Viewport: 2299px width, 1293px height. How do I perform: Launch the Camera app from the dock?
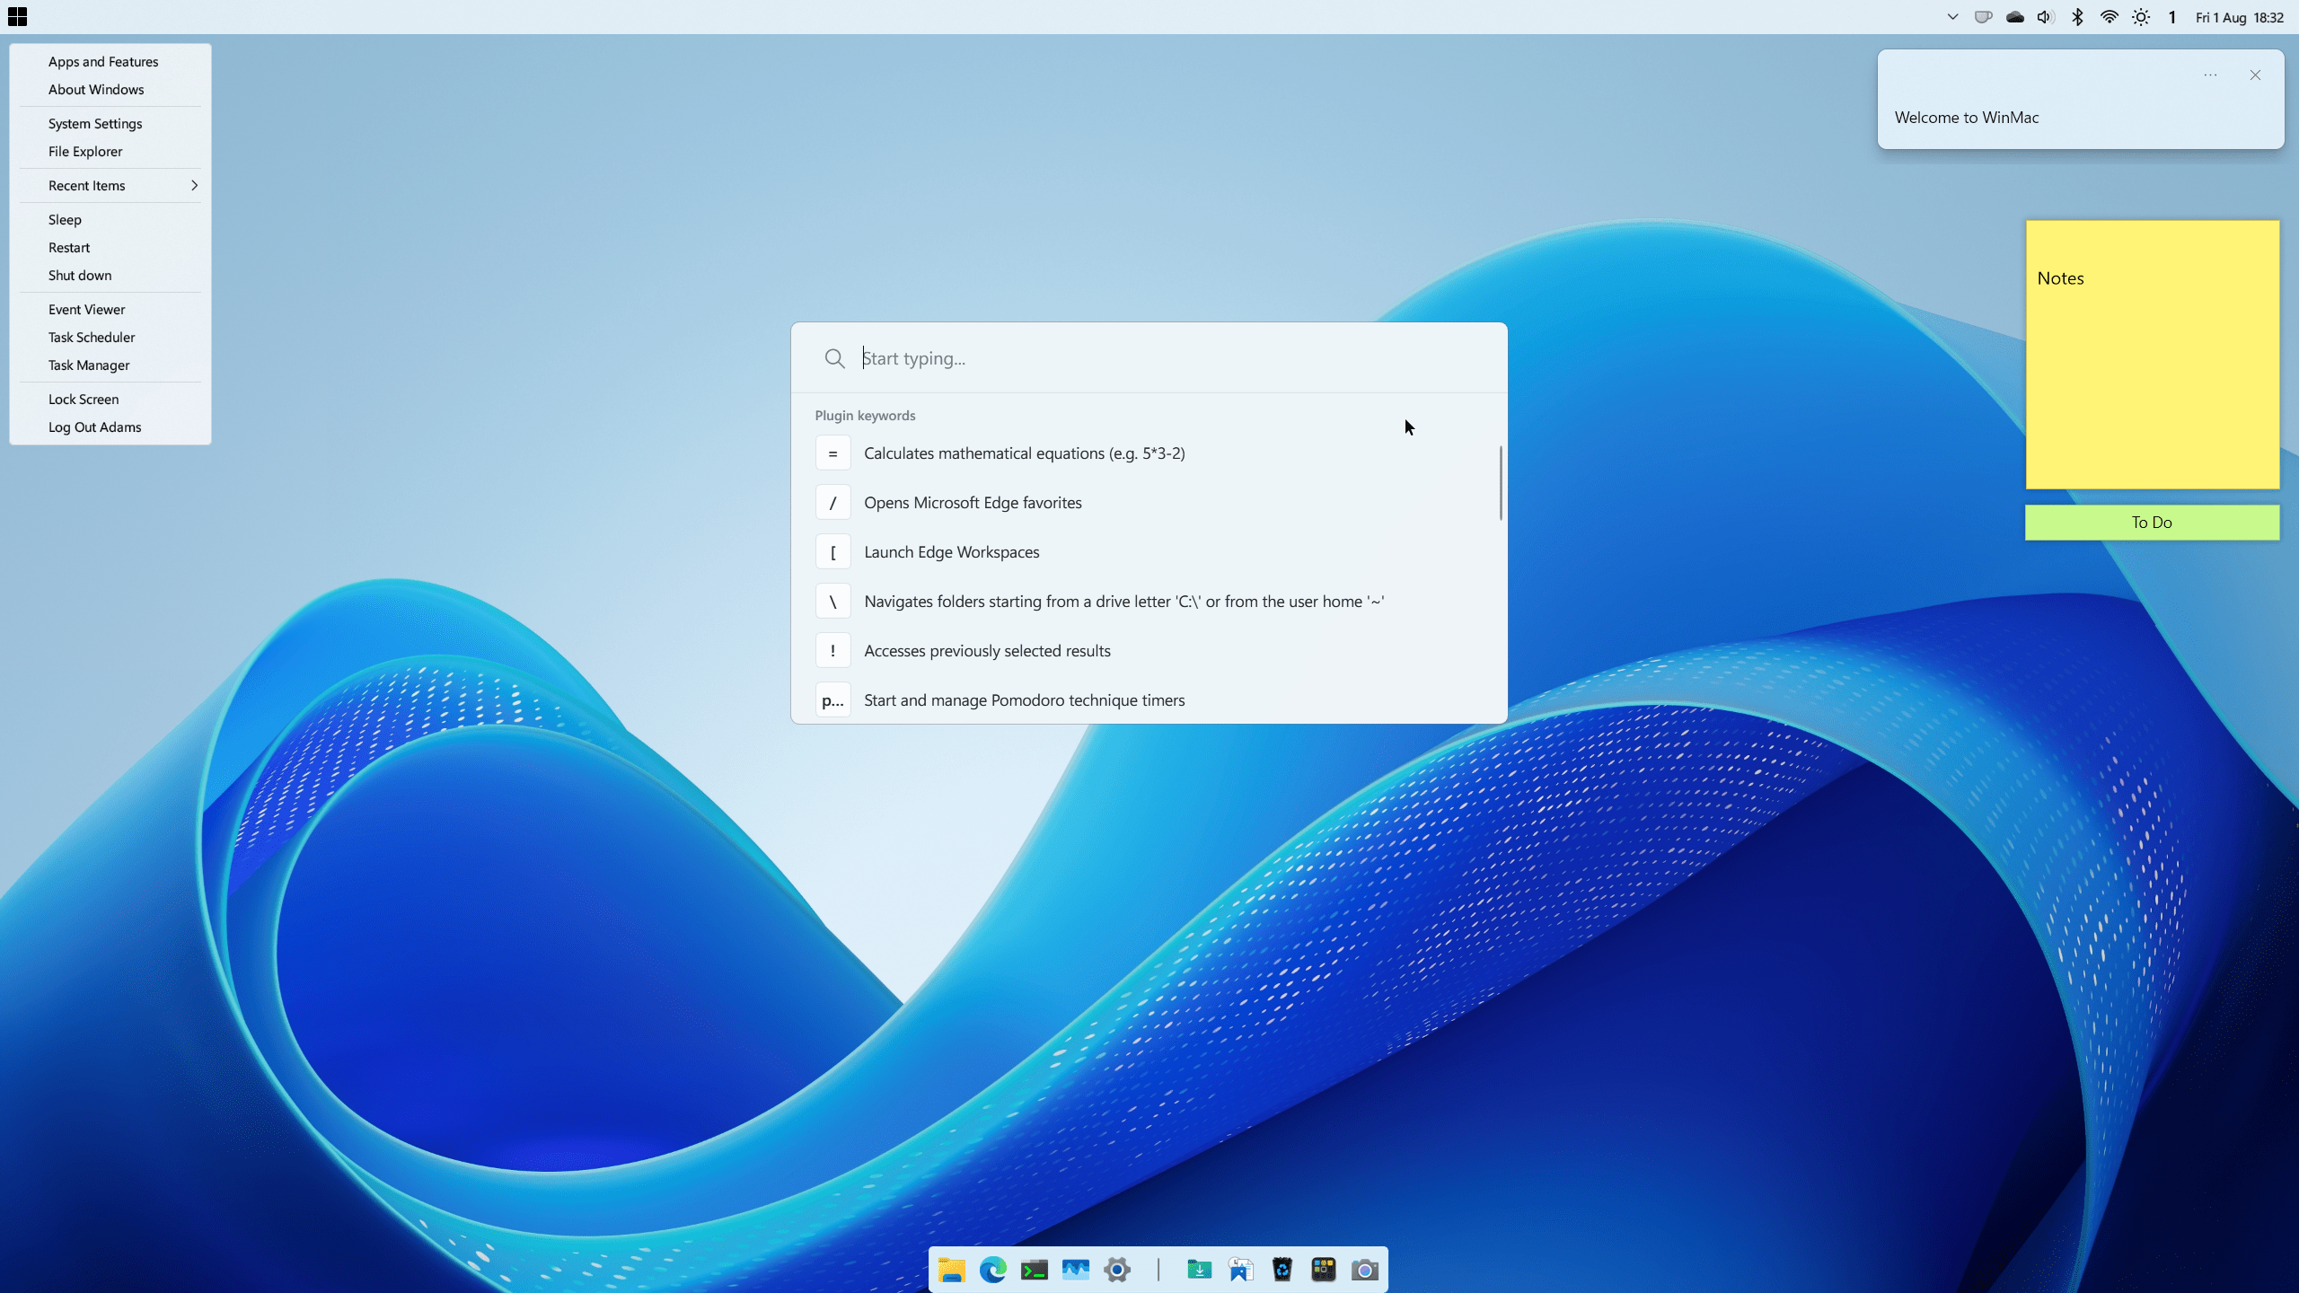1364,1270
